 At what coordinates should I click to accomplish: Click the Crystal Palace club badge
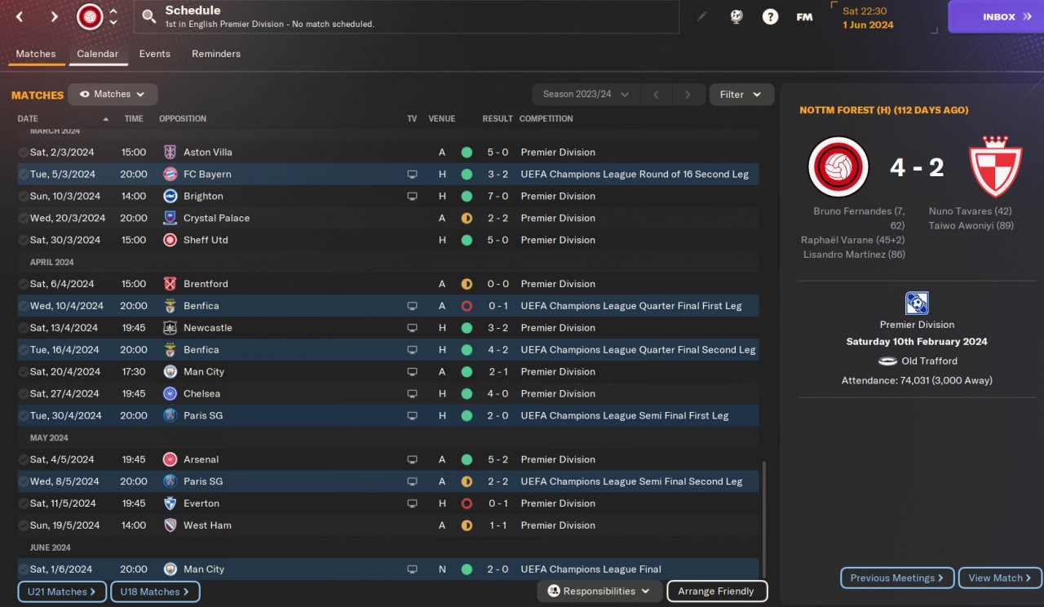pos(170,219)
